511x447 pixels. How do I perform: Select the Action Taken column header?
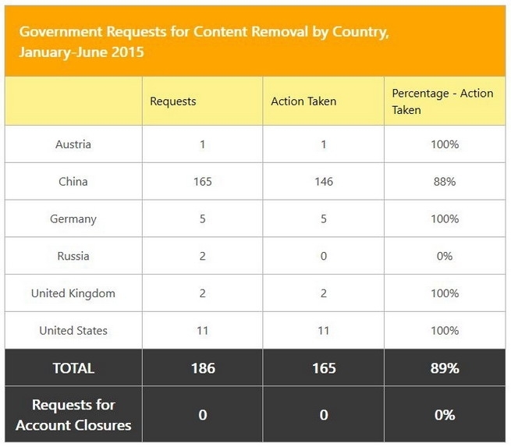pos(303,101)
